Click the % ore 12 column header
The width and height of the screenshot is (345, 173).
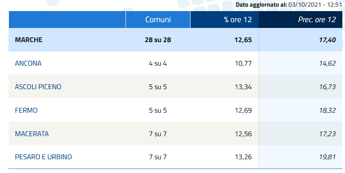click(x=224, y=20)
